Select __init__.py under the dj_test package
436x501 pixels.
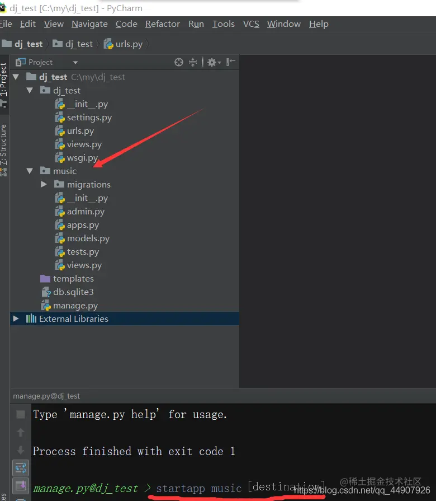[x=82, y=104]
